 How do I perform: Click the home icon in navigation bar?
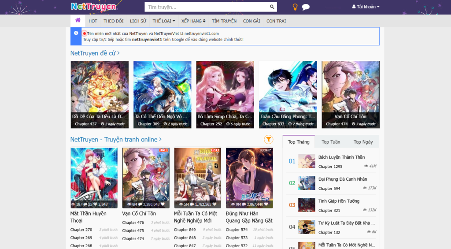78,20
